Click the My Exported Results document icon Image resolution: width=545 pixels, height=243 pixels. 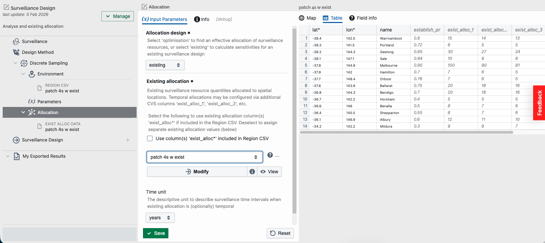(17, 156)
